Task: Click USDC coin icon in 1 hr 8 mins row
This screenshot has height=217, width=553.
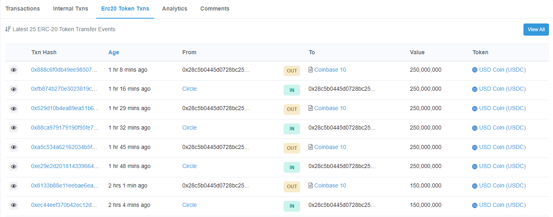Action: pyautogui.click(x=475, y=70)
